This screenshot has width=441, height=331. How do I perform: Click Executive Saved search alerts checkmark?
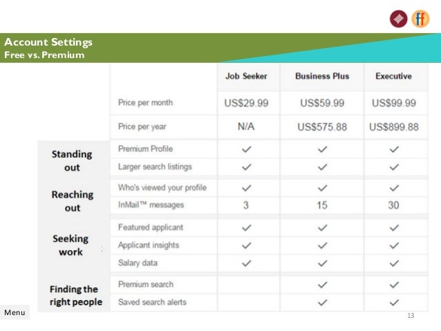pos(394,302)
